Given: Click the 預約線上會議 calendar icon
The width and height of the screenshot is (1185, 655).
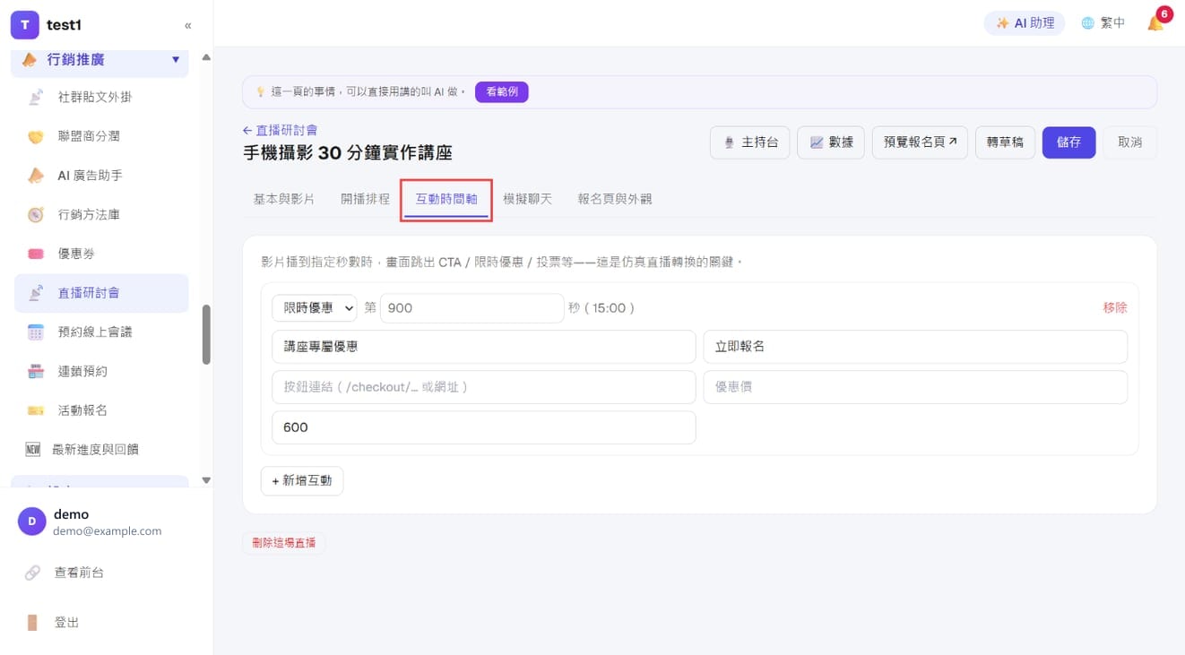Looking at the screenshot, I should [x=36, y=332].
